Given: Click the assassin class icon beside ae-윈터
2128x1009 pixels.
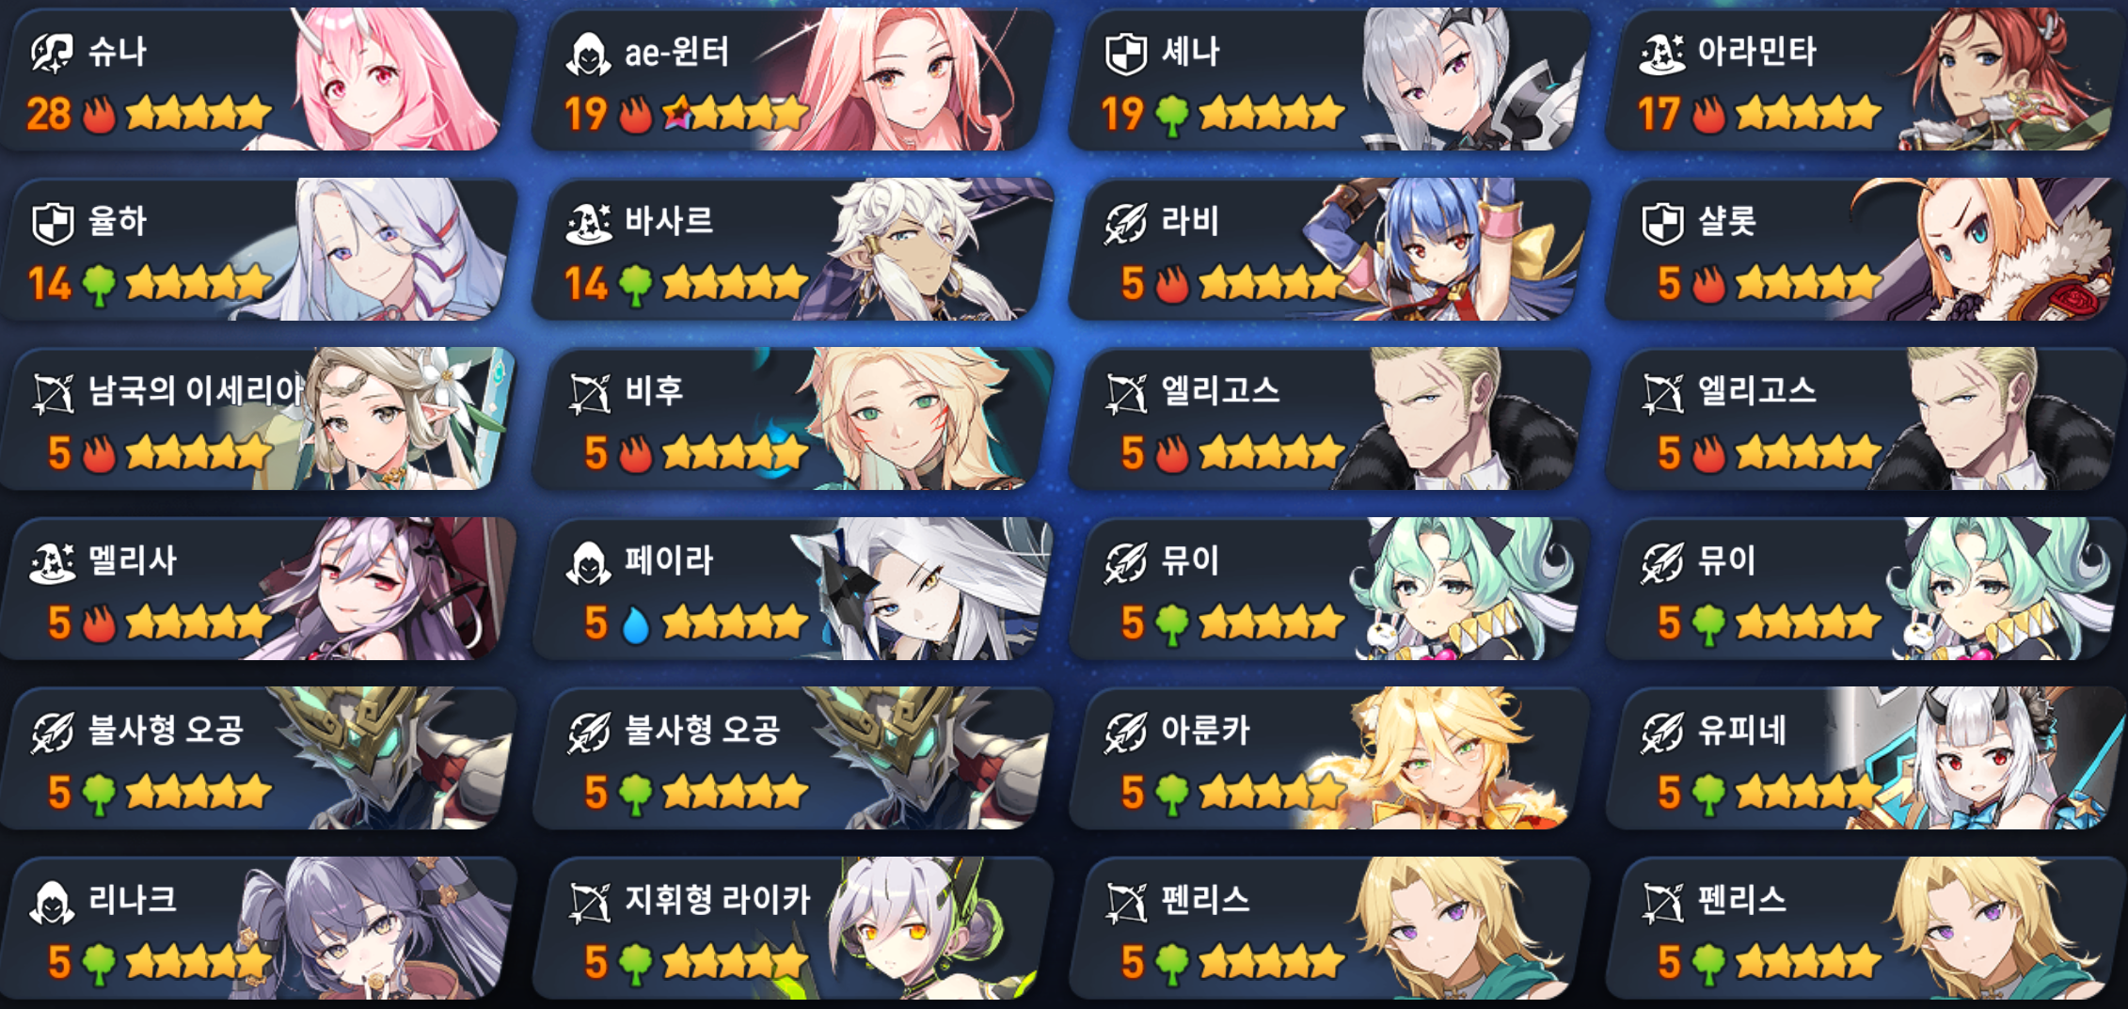Looking at the screenshot, I should click(x=588, y=53).
